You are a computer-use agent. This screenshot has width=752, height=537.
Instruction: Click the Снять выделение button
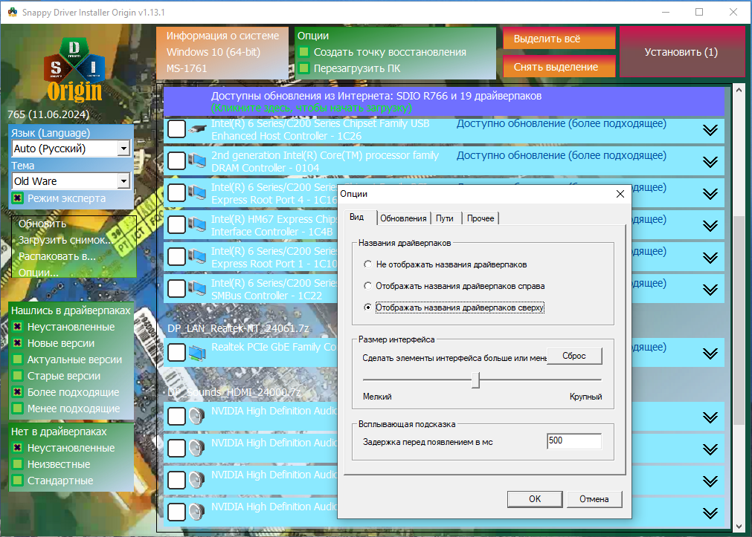coord(559,67)
